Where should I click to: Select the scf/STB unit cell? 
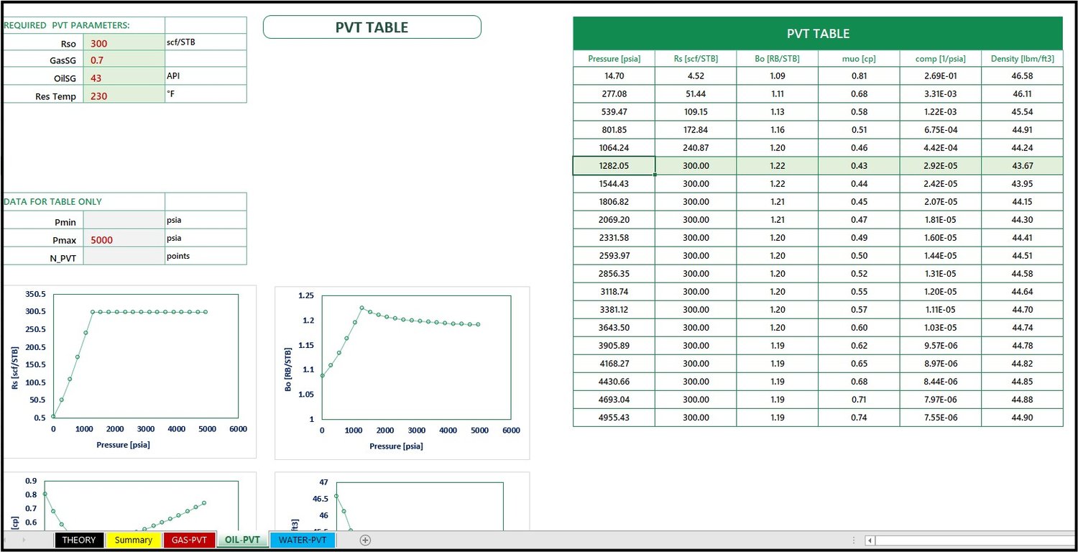point(206,42)
